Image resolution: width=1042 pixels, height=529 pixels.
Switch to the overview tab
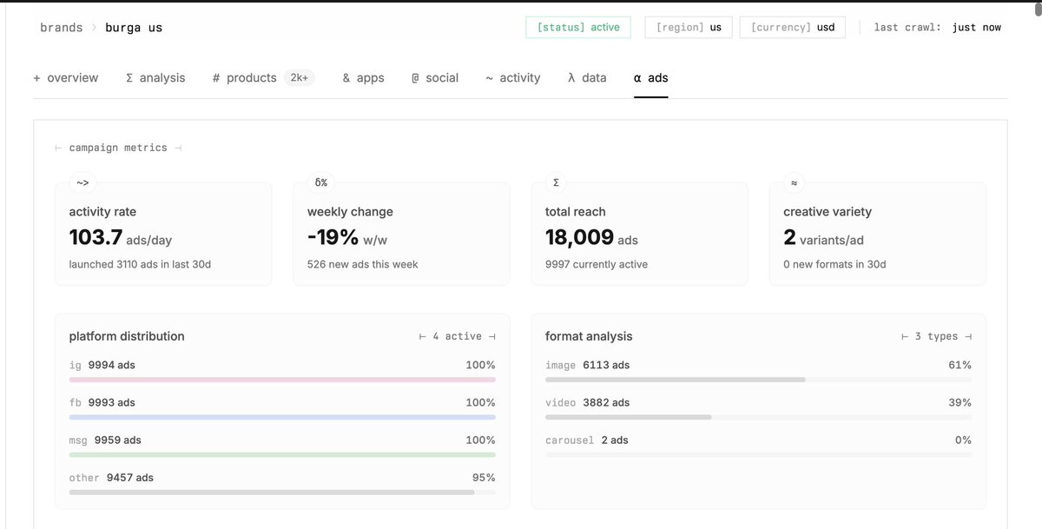pyautogui.click(x=66, y=77)
